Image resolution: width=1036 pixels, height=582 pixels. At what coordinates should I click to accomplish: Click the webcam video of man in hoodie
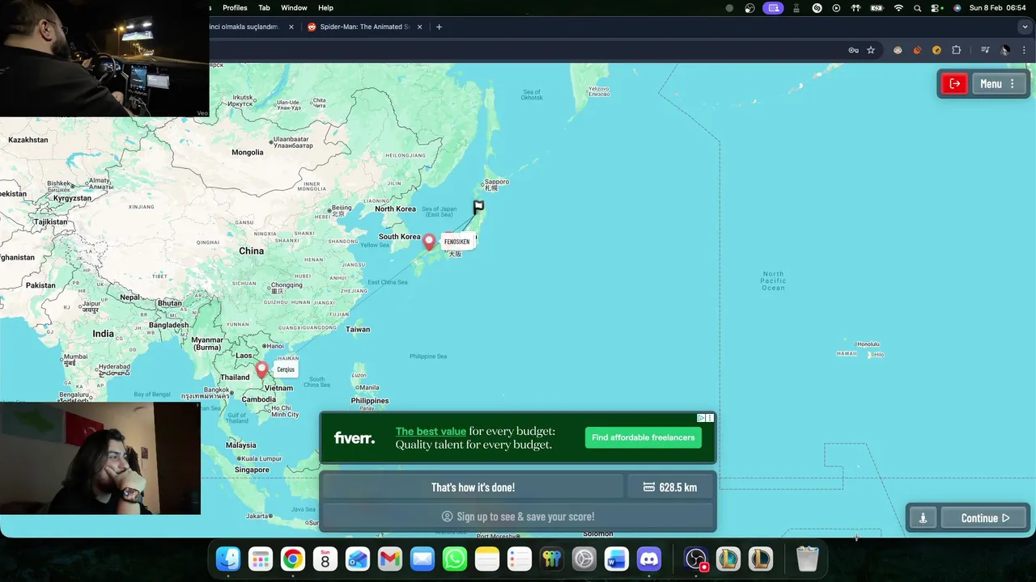100,458
